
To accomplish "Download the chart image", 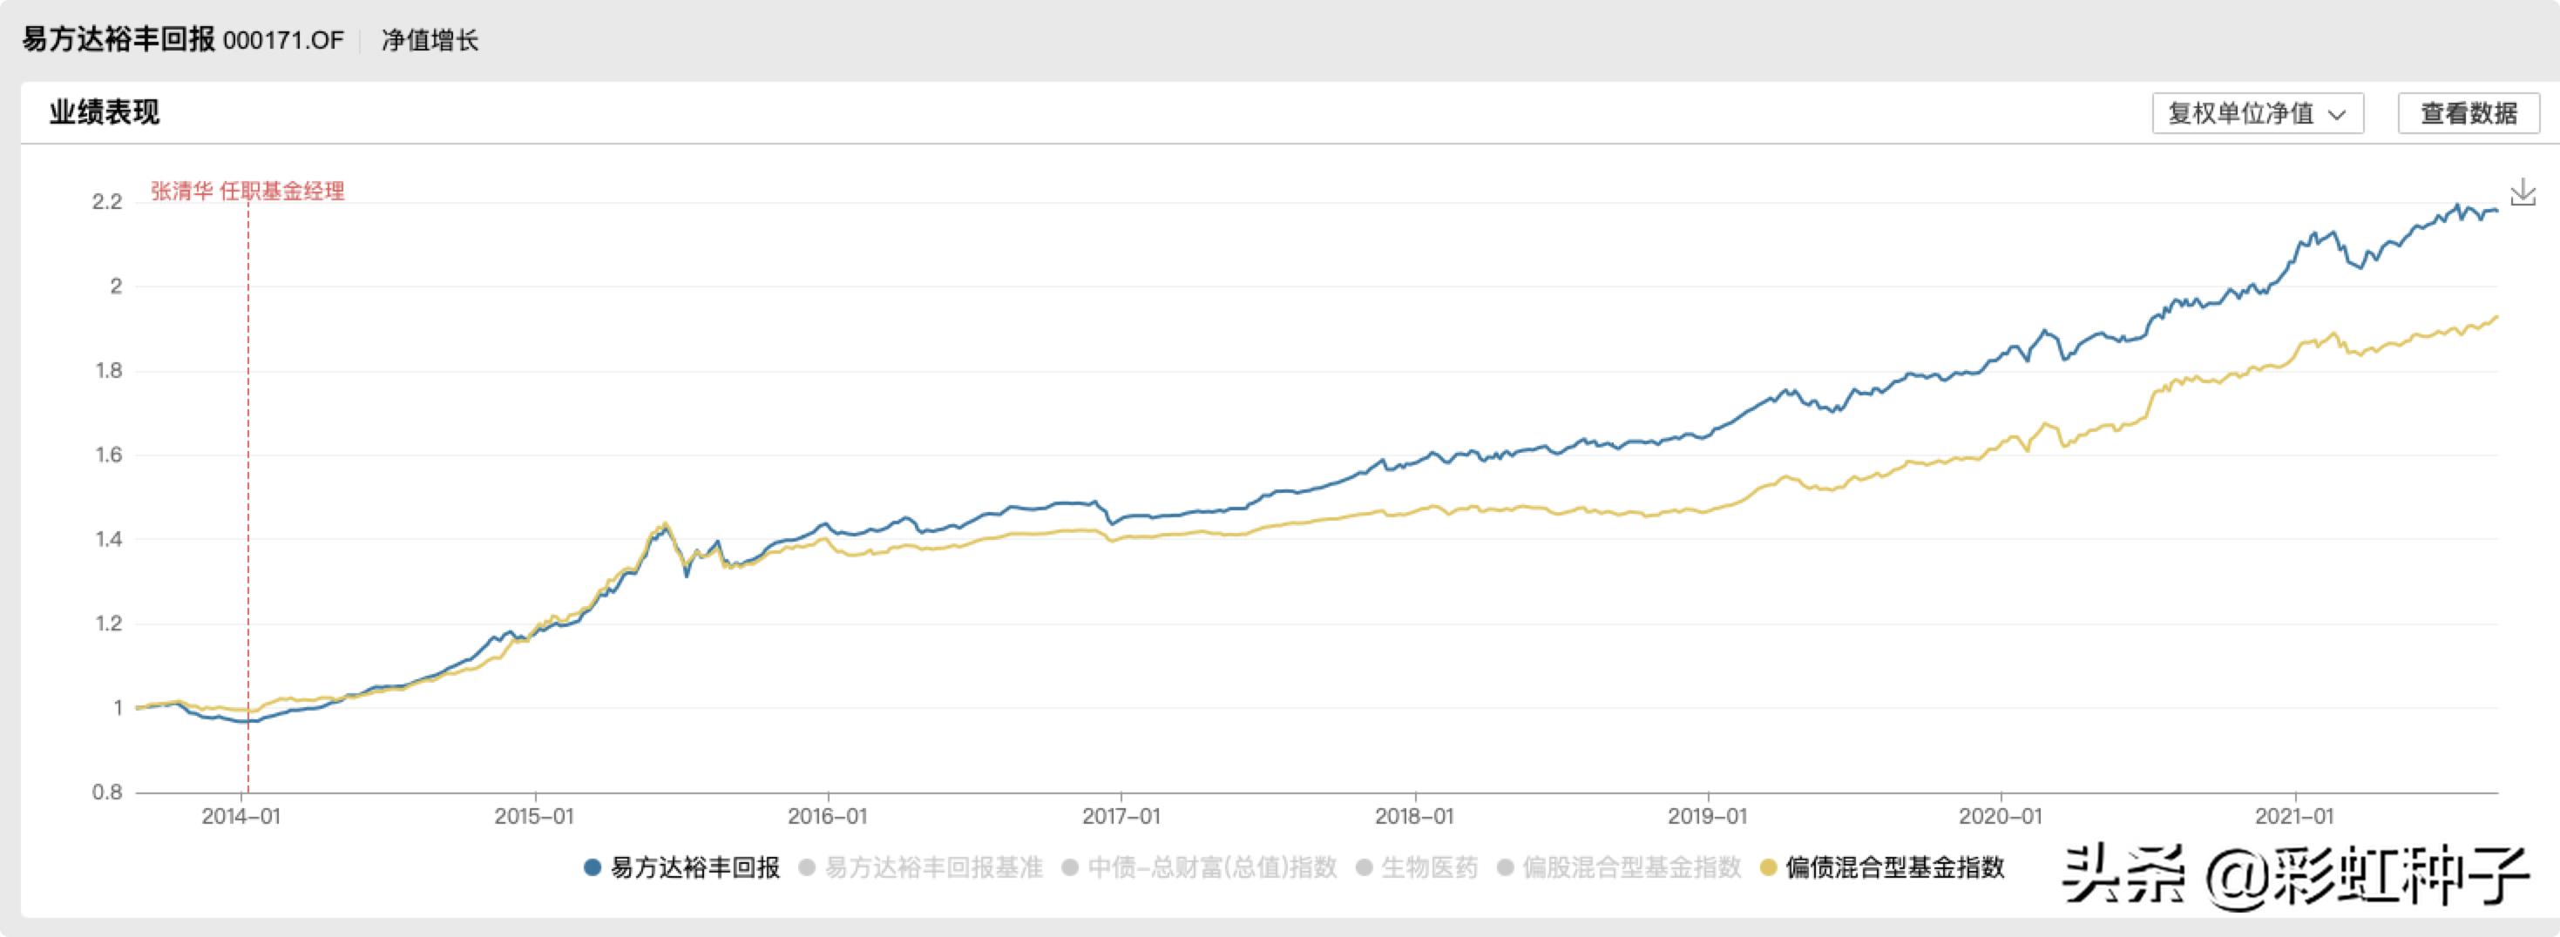I will 2523,192.
